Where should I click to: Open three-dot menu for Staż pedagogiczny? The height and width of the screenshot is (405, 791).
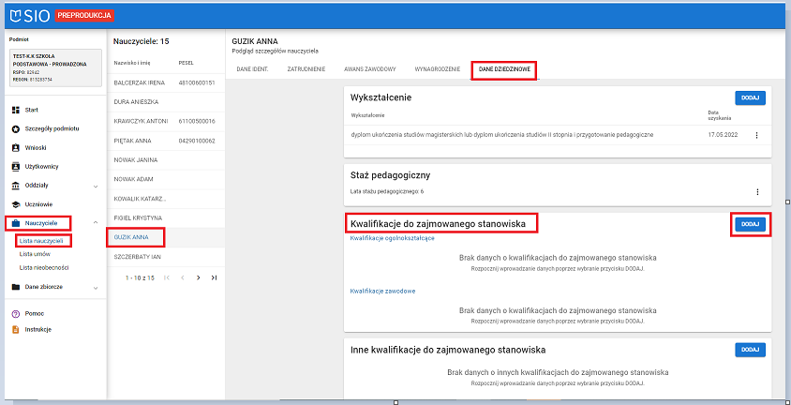point(756,191)
